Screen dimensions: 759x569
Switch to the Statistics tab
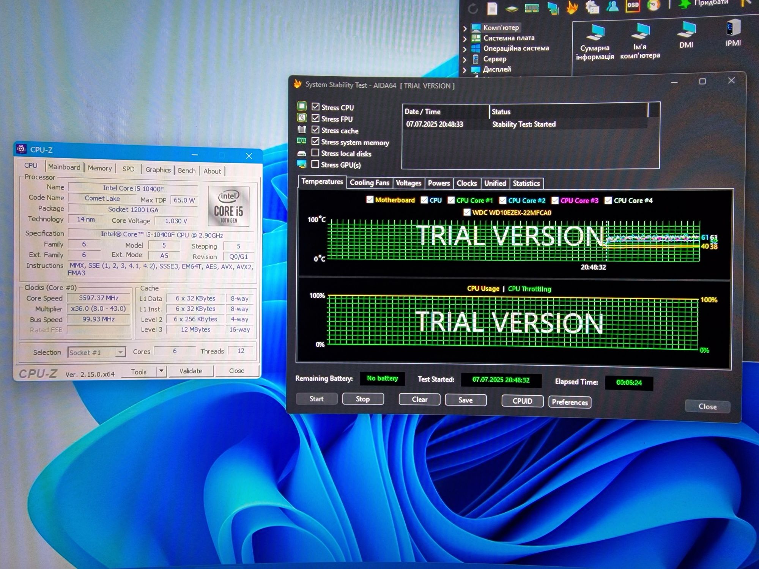(x=526, y=184)
